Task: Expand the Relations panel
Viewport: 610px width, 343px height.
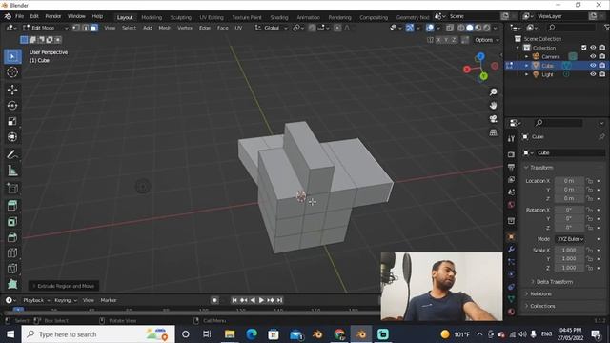Action: click(x=540, y=293)
